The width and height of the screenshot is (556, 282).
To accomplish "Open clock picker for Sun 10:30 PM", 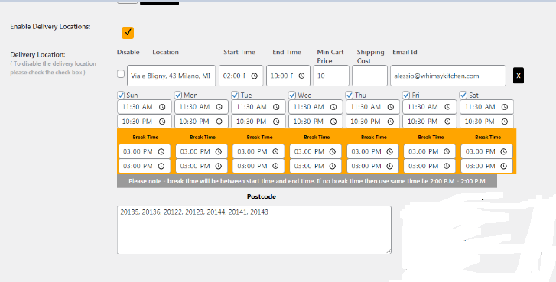I will coord(162,122).
